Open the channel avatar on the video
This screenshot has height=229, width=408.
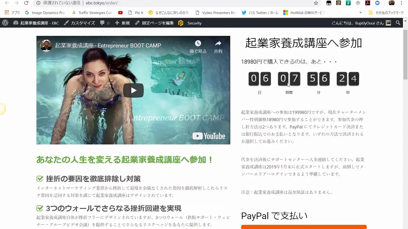click(46, 45)
